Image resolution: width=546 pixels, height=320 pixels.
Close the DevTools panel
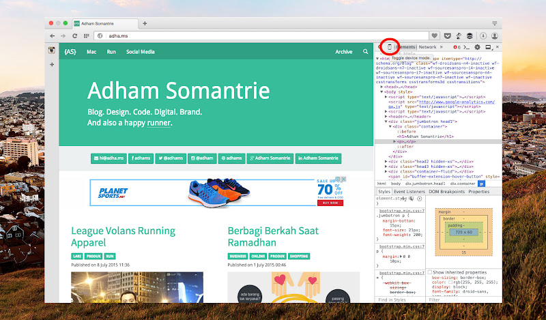498,46
